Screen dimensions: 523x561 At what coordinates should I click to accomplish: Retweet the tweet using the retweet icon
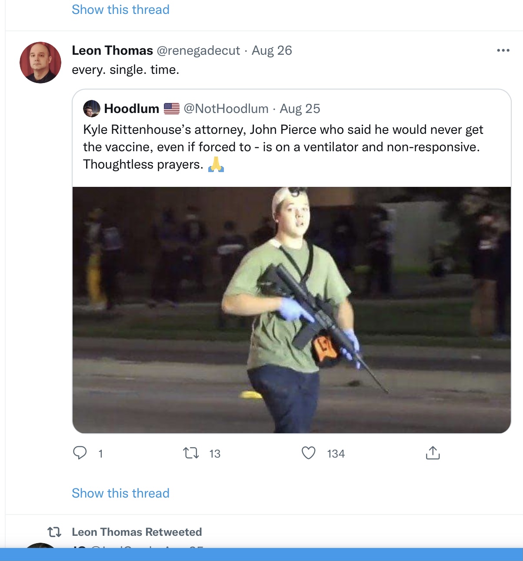tap(191, 454)
